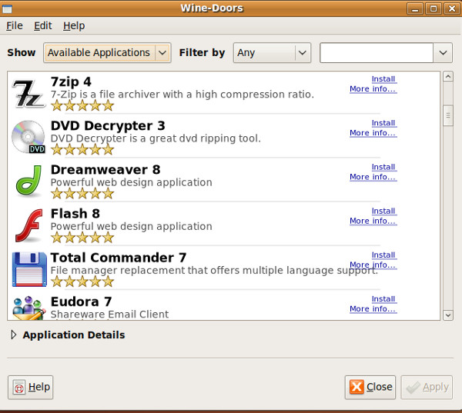Click the Total Commander floppy icon

coord(29,269)
